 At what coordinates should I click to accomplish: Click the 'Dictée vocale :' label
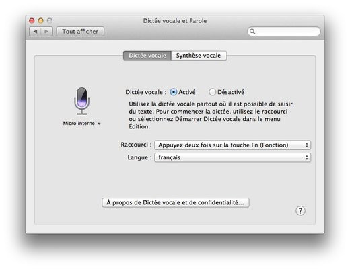[146, 92]
